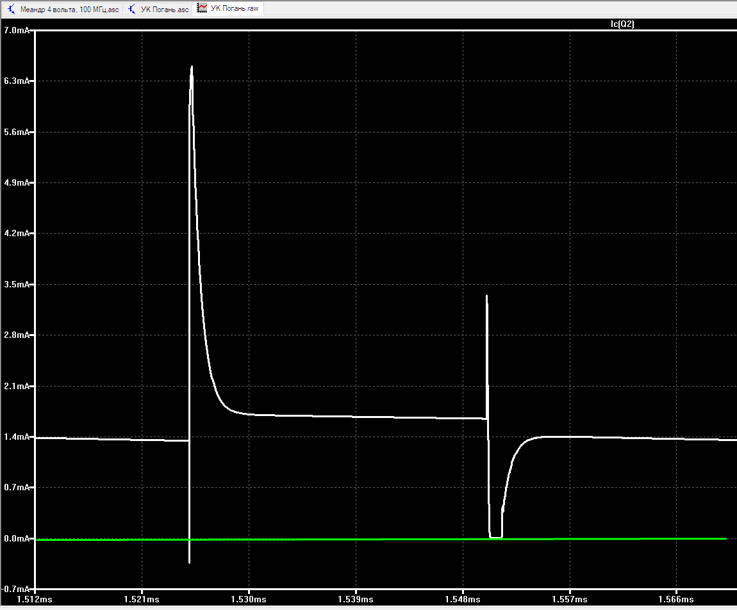Click the -0.7mA axis label
This screenshot has height=610, width=737.
(x=15, y=590)
